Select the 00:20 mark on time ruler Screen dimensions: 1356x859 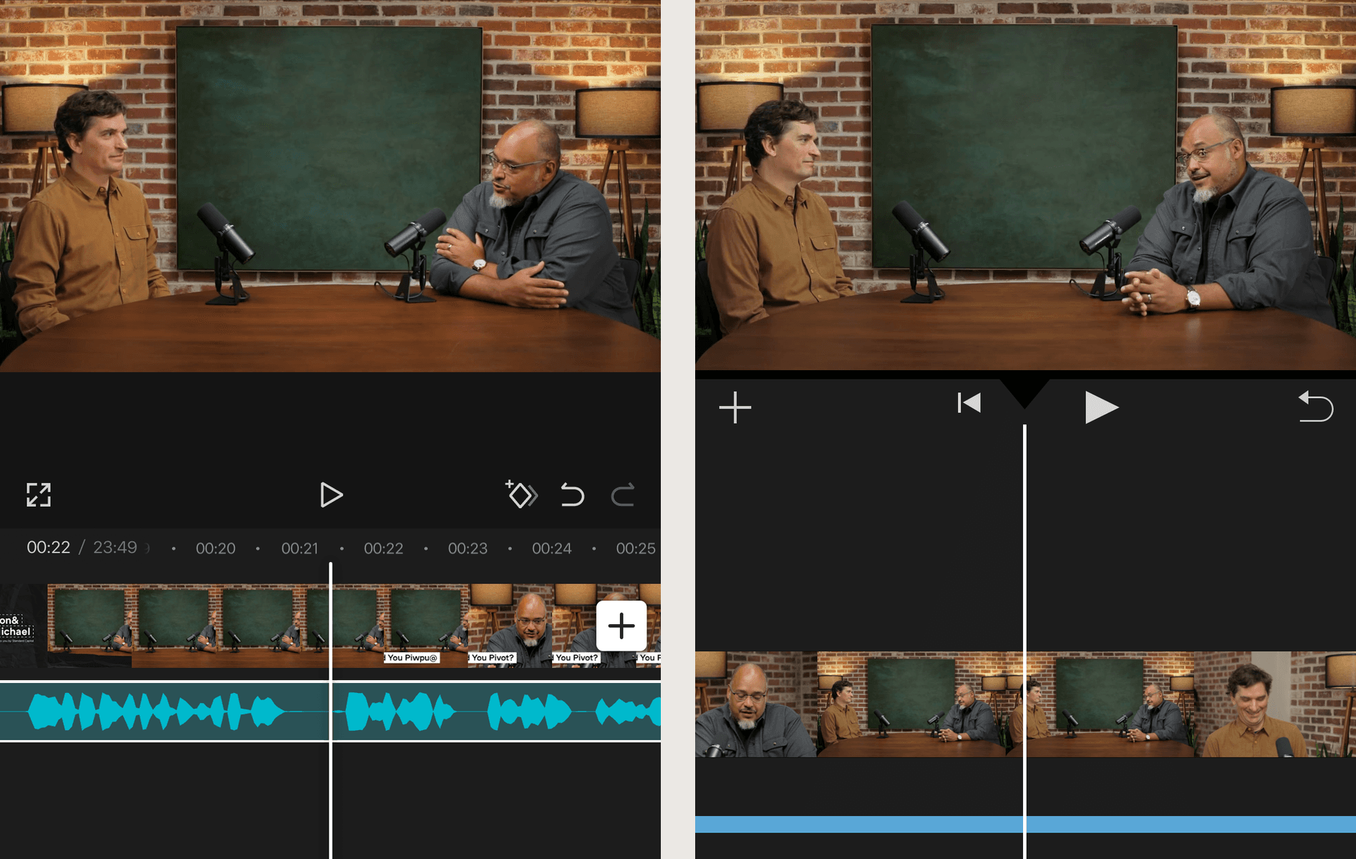click(215, 548)
